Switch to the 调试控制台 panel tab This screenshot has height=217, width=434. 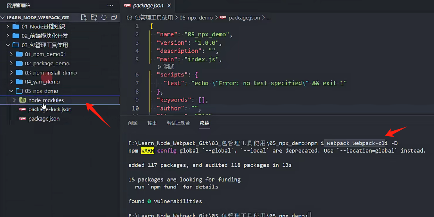(x=178, y=123)
